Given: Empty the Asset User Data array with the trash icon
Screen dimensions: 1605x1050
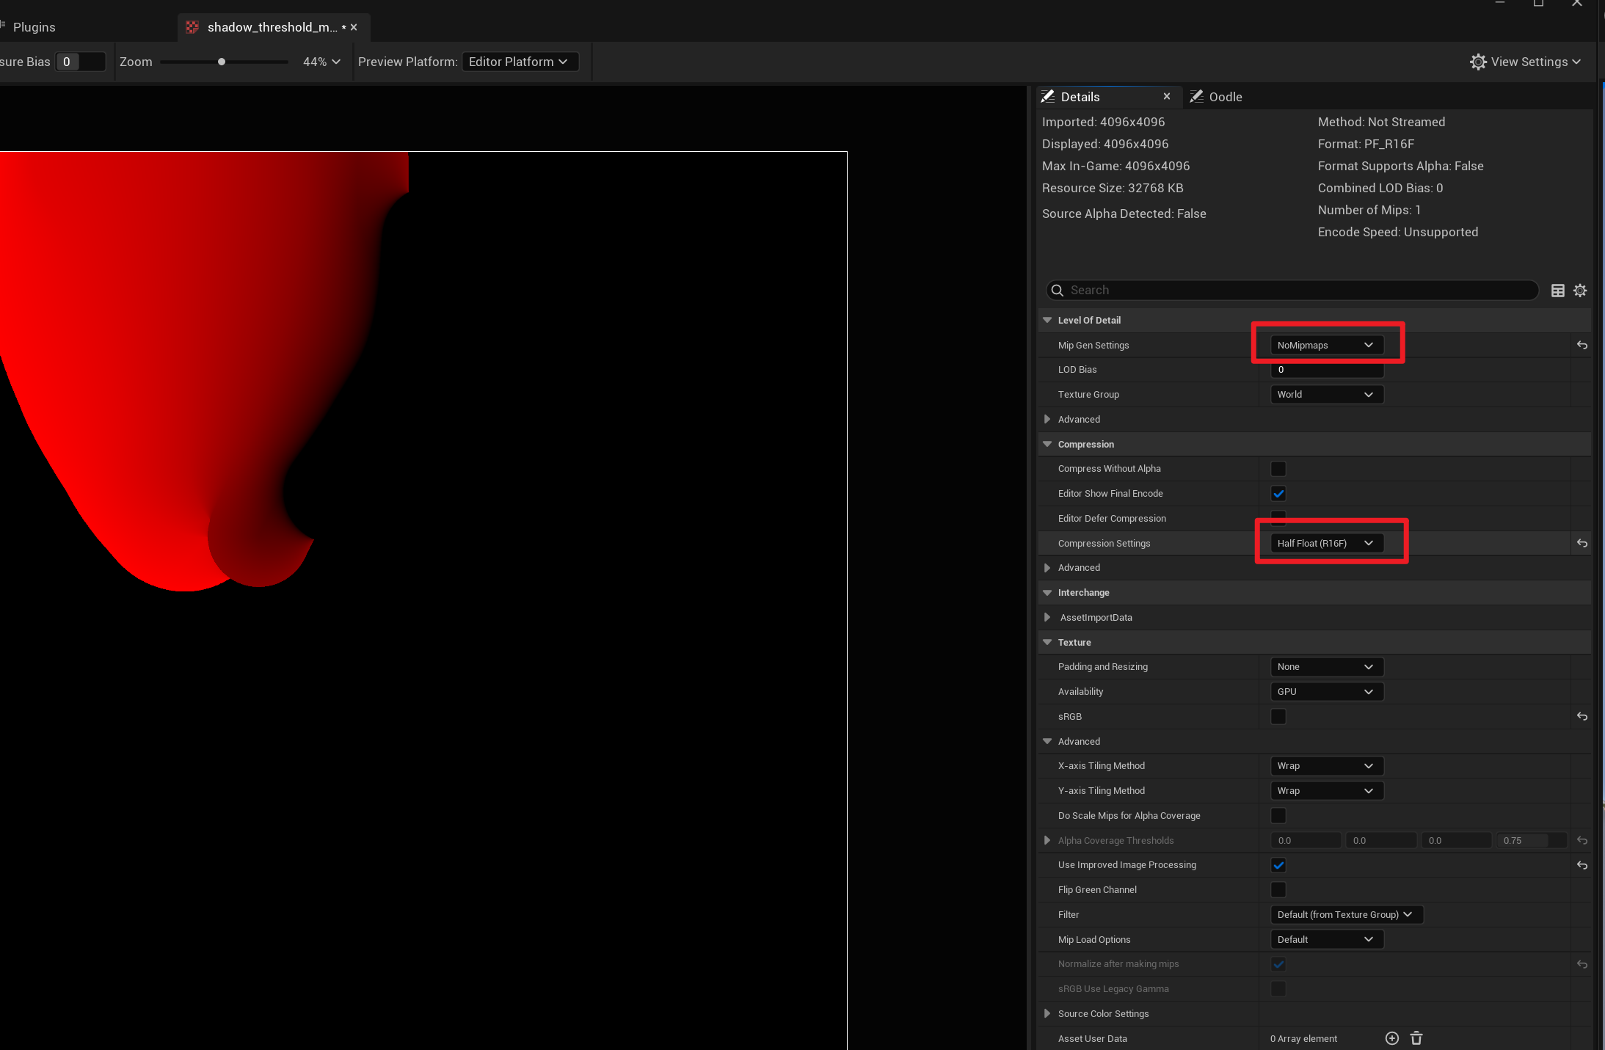Looking at the screenshot, I should (x=1416, y=1038).
